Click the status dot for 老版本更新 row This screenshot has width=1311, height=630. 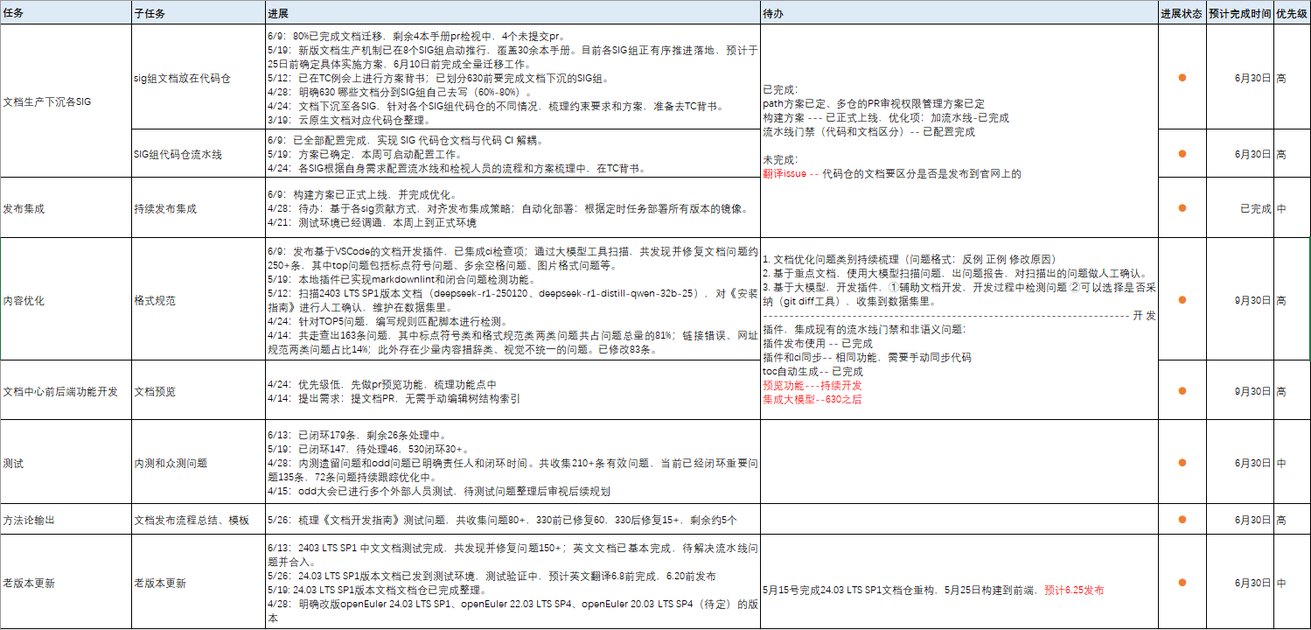[1182, 583]
